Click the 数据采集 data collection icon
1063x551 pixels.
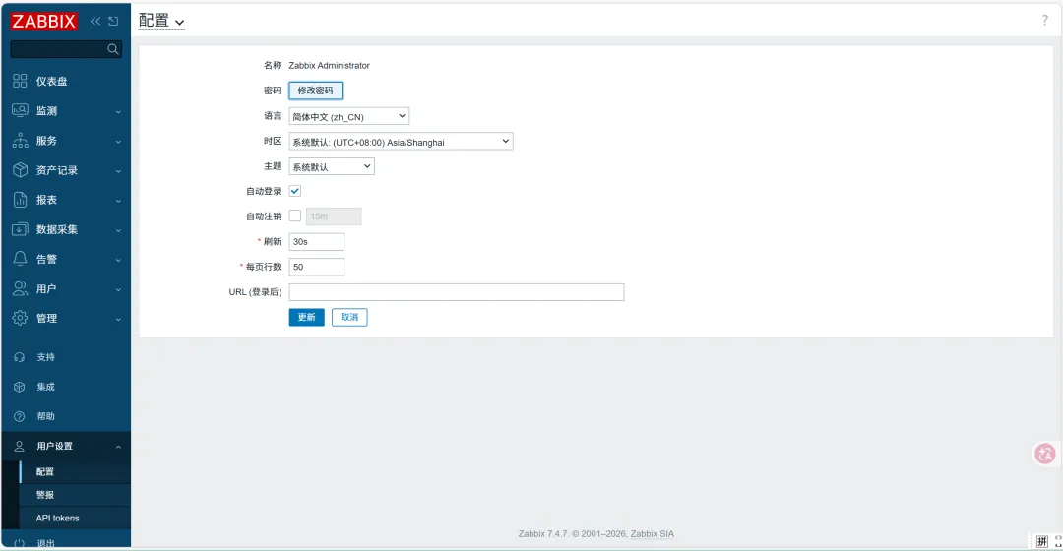pyautogui.click(x=20, y=229)
